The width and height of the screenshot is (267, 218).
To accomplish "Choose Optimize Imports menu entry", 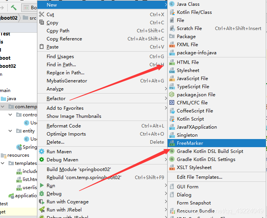I will coord(102,134).
